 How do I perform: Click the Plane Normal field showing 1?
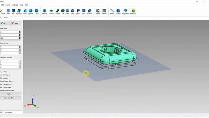click(9, 53)
